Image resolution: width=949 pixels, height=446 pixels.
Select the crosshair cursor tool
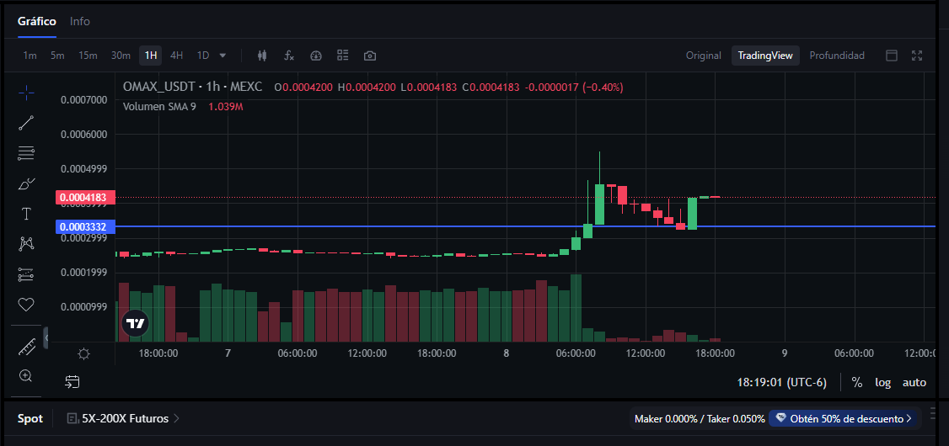[x=26, y=93]
